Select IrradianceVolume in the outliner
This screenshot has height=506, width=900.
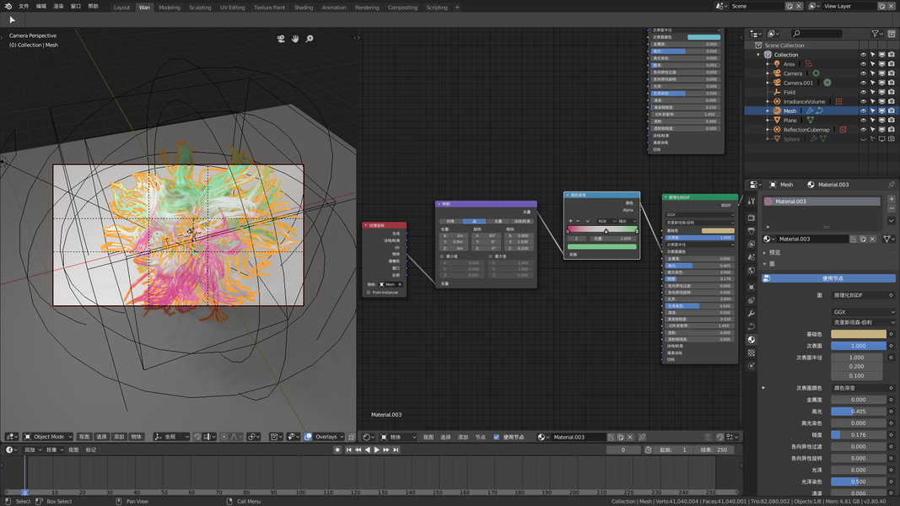point(804,101)
